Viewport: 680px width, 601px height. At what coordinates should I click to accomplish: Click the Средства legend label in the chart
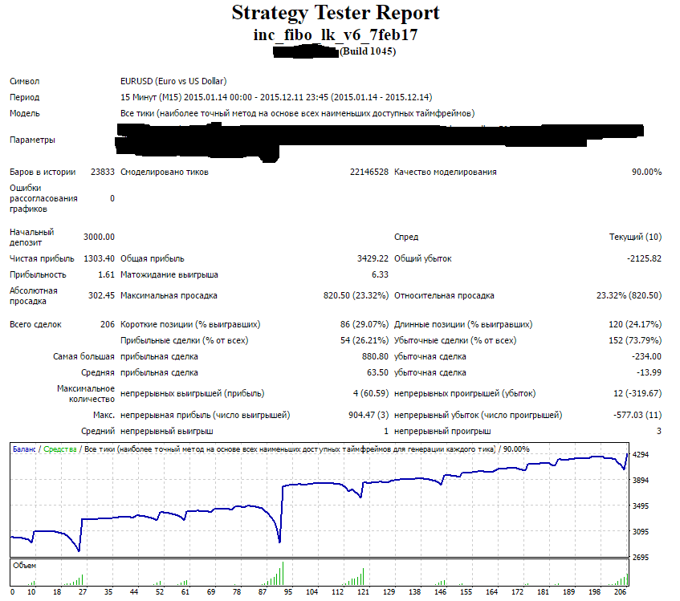pyautogui.click(x=60, y=449)
